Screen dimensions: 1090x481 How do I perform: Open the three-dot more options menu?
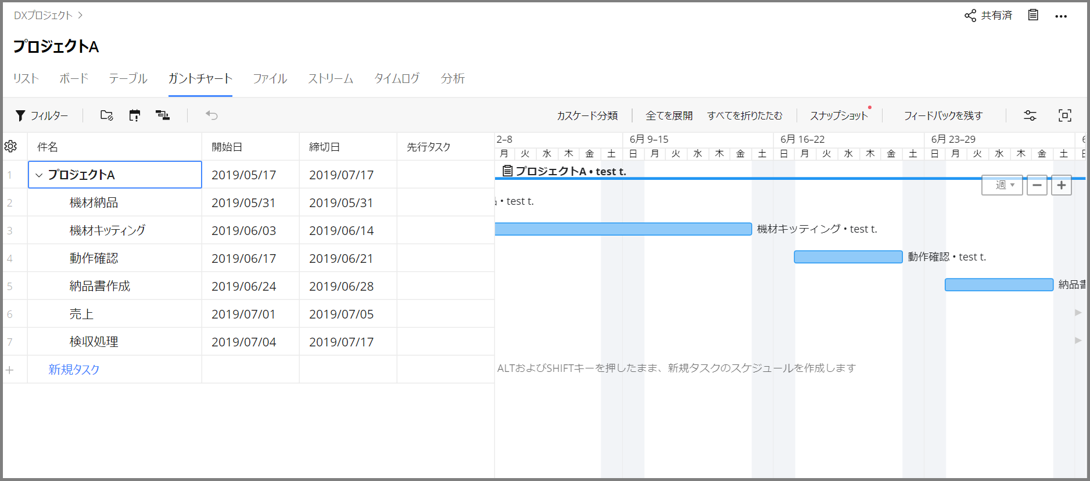pyautogui.click(x=1061, y=16)
